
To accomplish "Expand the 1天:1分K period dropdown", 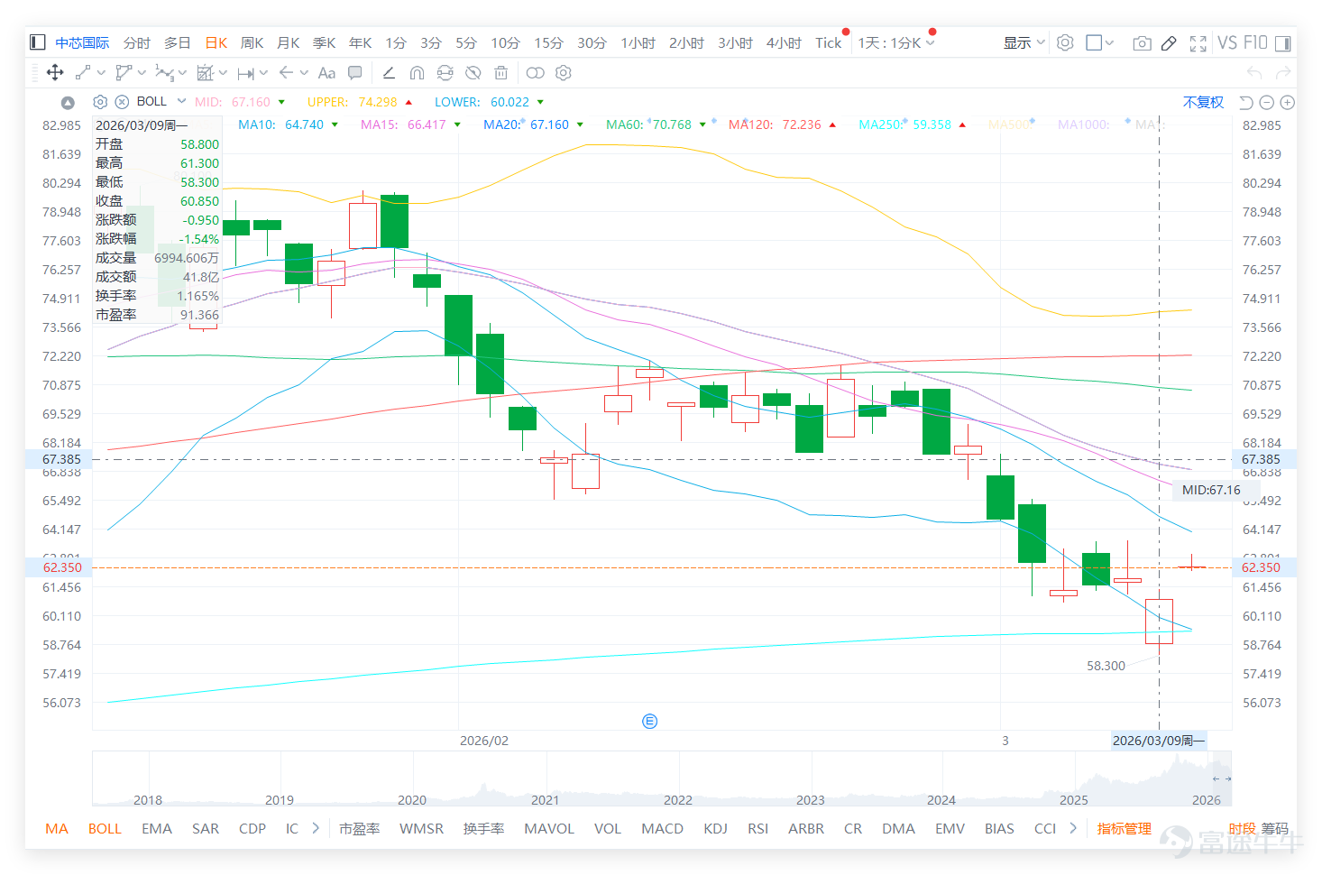I will coord(930,42).
